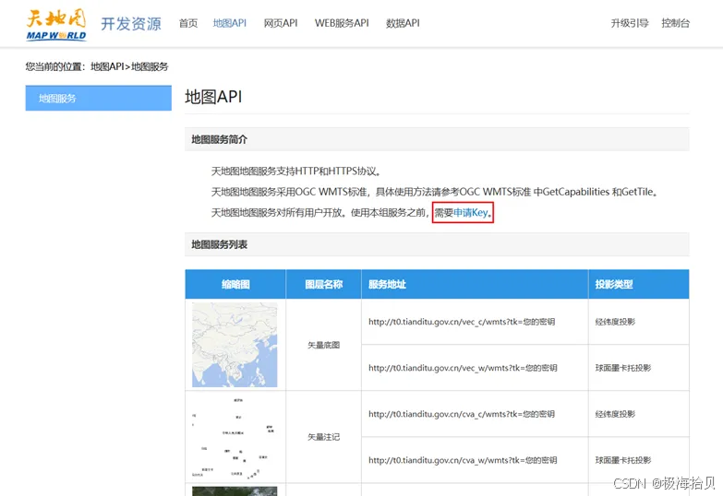Follow the 申请Key link
The height and width of the screenshot is (496, 723).
tap(470, 212)
